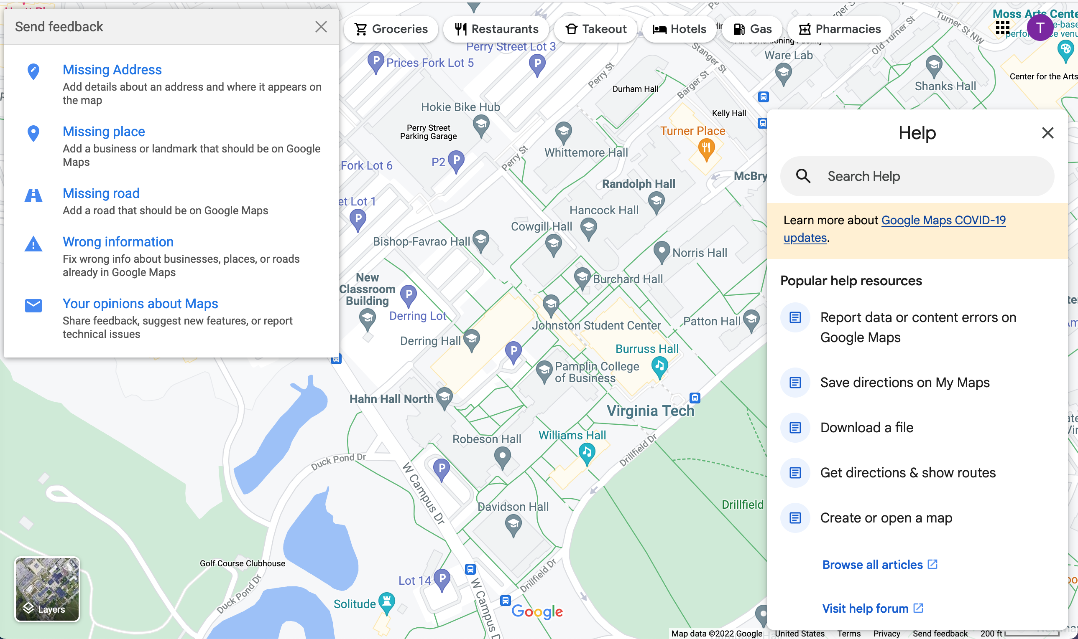Select Hahn Hall North marker
The width and height of the screenshot is (1078, 639).
click(x=444, y=398)
